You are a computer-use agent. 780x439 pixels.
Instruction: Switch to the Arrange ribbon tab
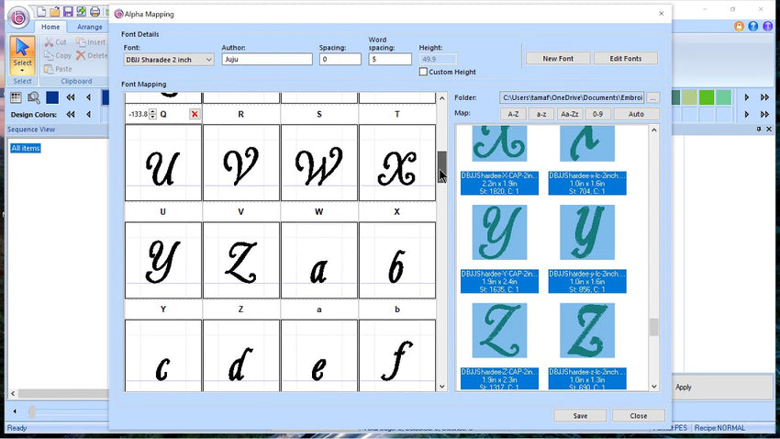(90, 28)
